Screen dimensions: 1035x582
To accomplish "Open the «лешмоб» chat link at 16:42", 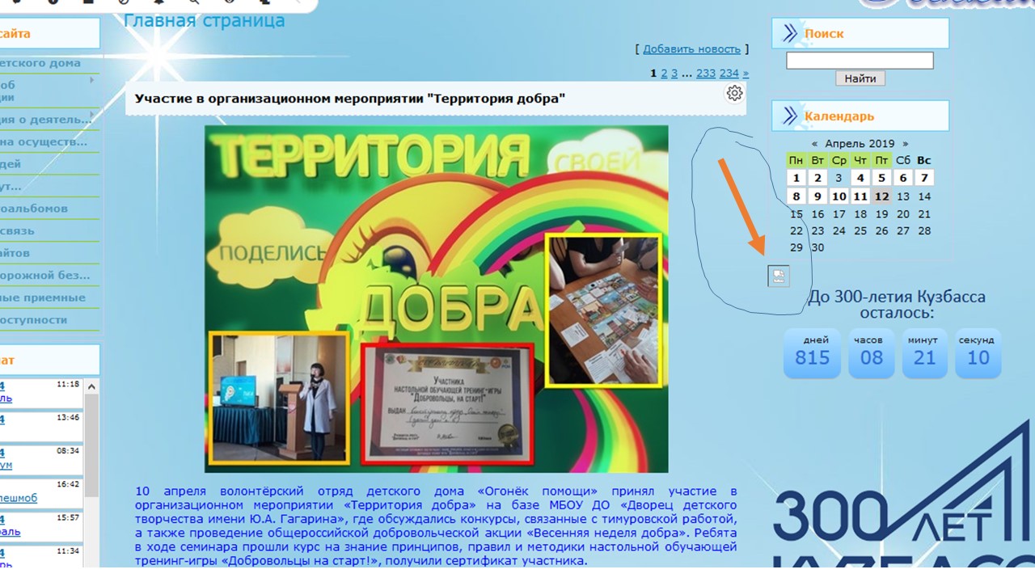I will coord(19,499).
